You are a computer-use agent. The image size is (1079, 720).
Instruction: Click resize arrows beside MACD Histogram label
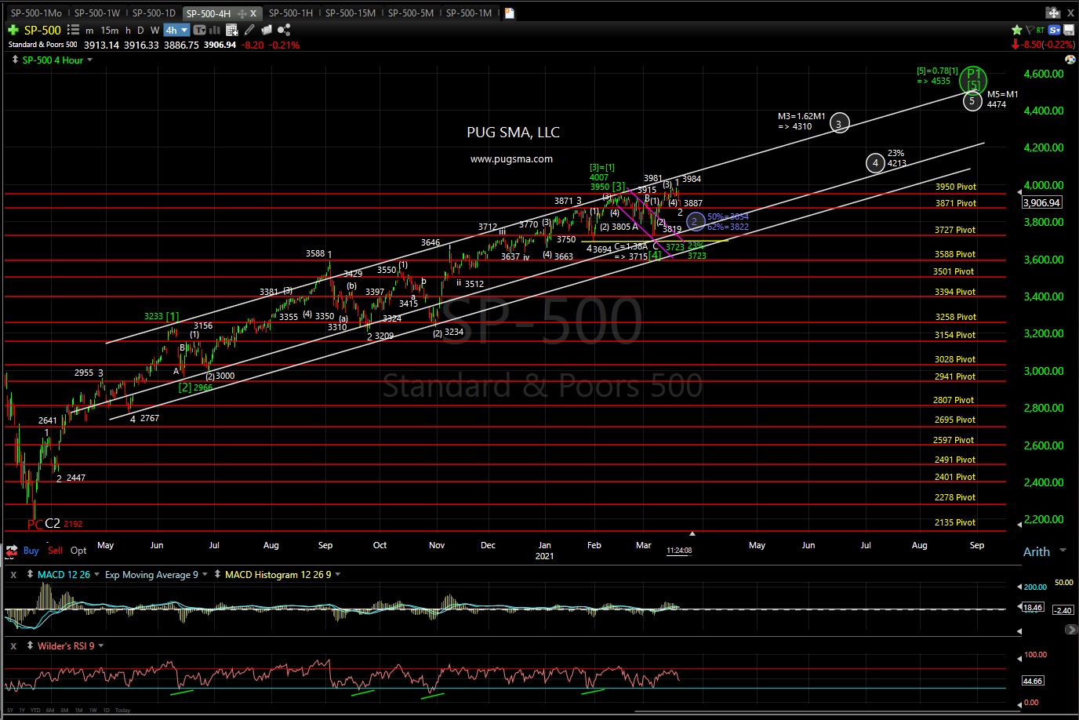pyautogui.click(x=217, y=574)
